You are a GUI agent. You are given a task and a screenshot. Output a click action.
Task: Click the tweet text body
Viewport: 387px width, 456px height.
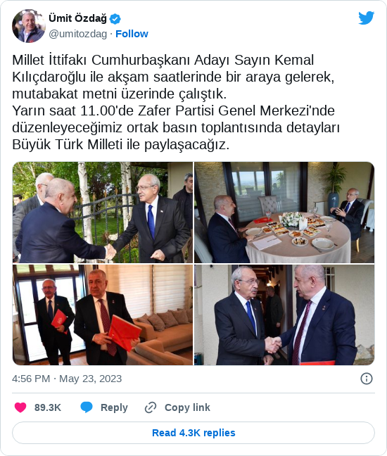(x=177, y=102)
